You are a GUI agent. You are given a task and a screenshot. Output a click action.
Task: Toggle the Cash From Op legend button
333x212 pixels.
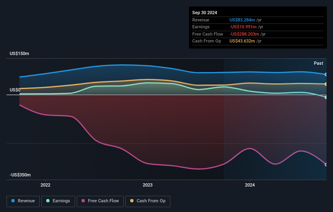pos(148,201)
